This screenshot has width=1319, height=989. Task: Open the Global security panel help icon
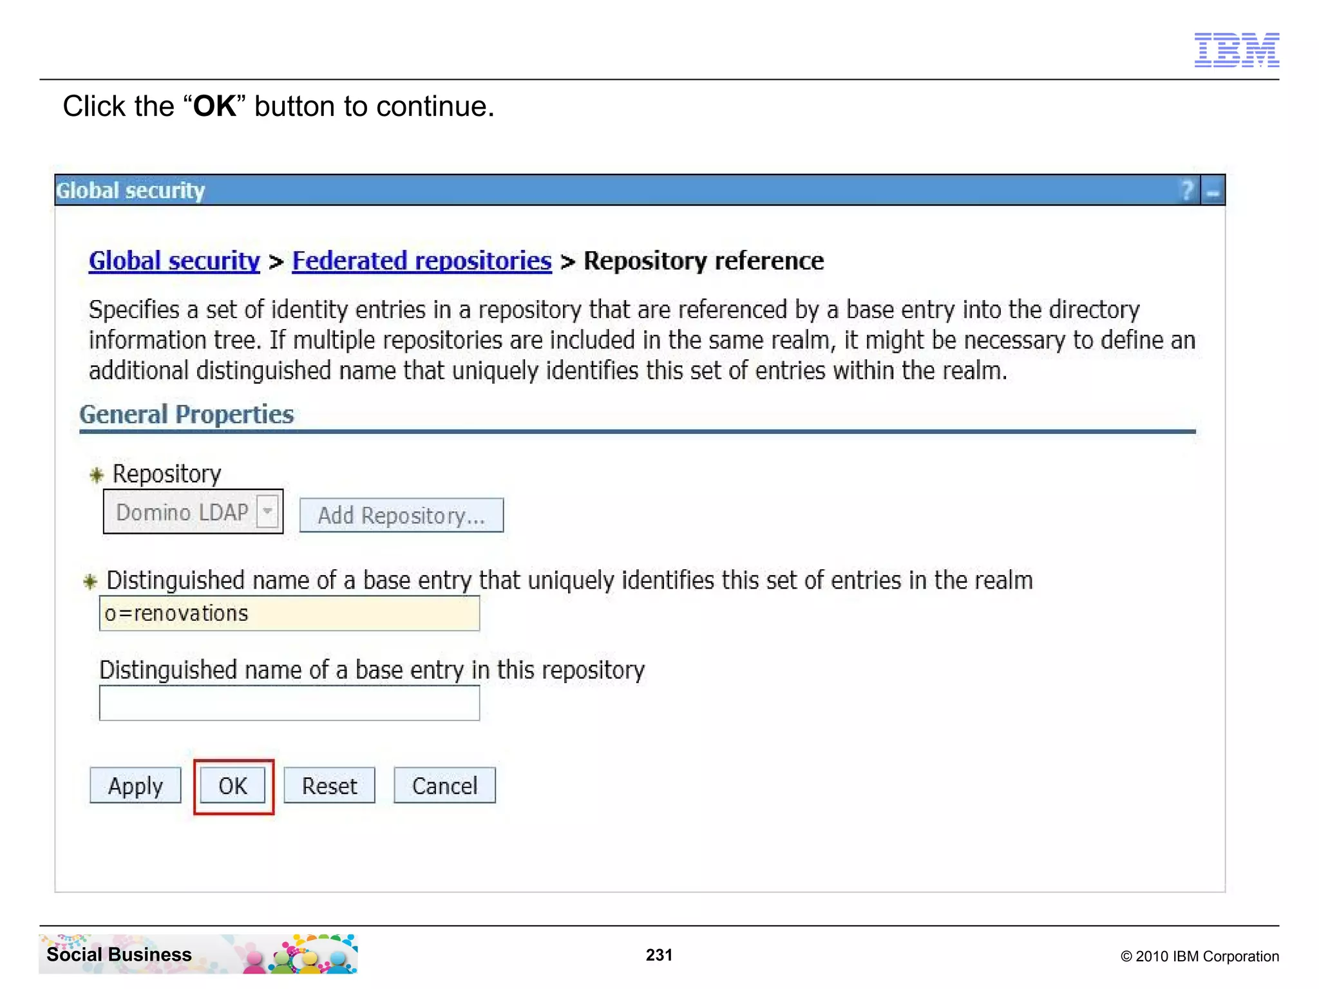[1187, 191]
